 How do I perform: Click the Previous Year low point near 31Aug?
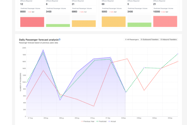[x=94, y=106]
